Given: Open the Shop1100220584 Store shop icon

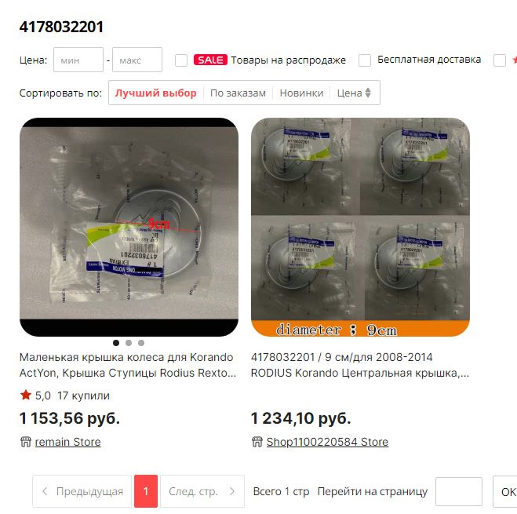Looking at the screenshot, I should [x=257, y=442].
